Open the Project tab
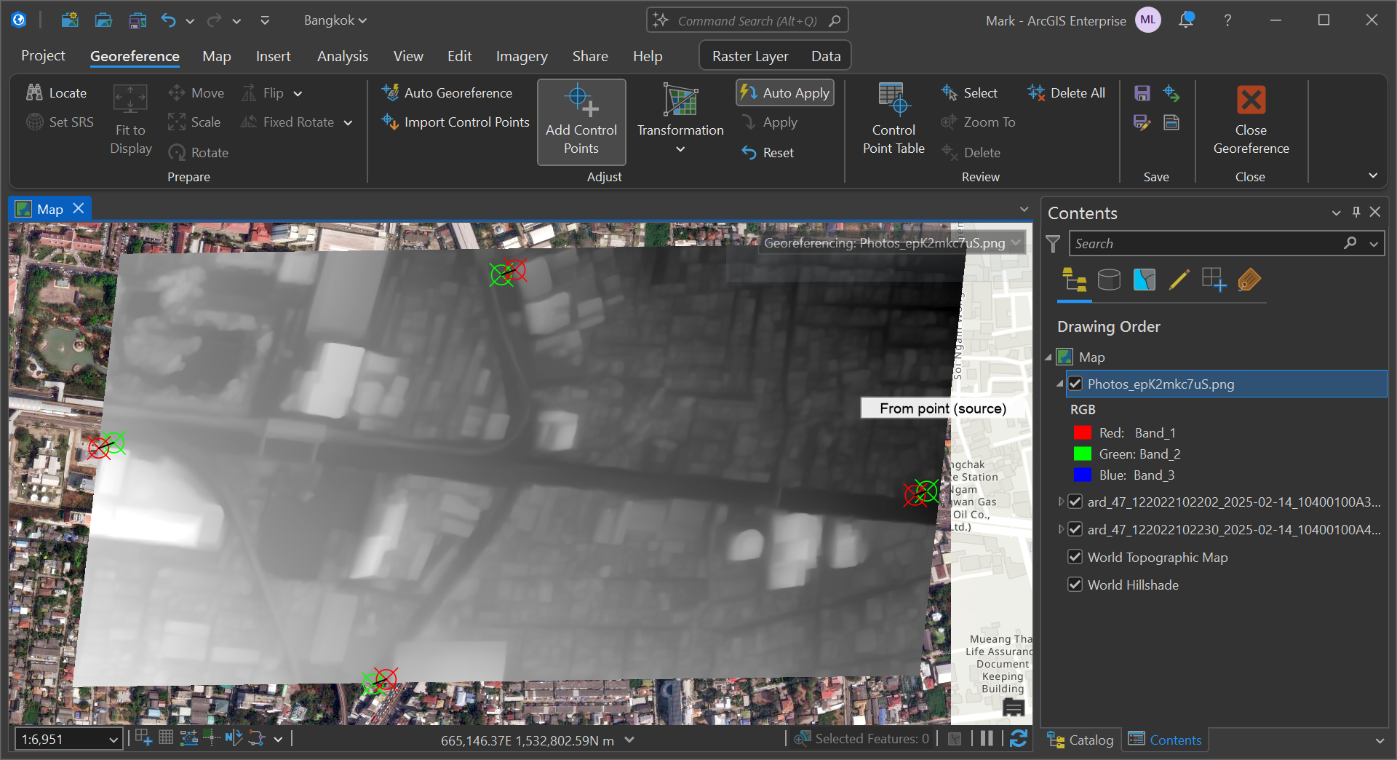Image resolution: width=1397 pixels, height=760 pixels. coord(43,56)
